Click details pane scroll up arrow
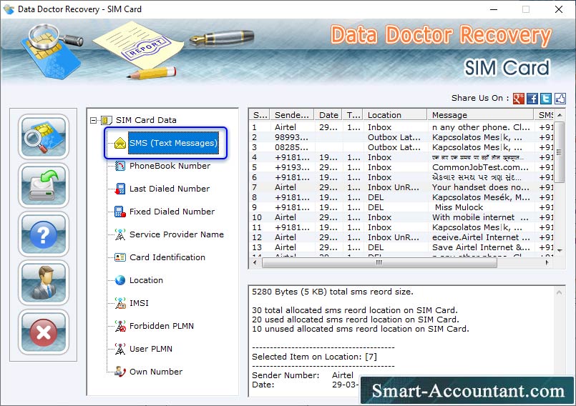576x406 pixels. 559,292
